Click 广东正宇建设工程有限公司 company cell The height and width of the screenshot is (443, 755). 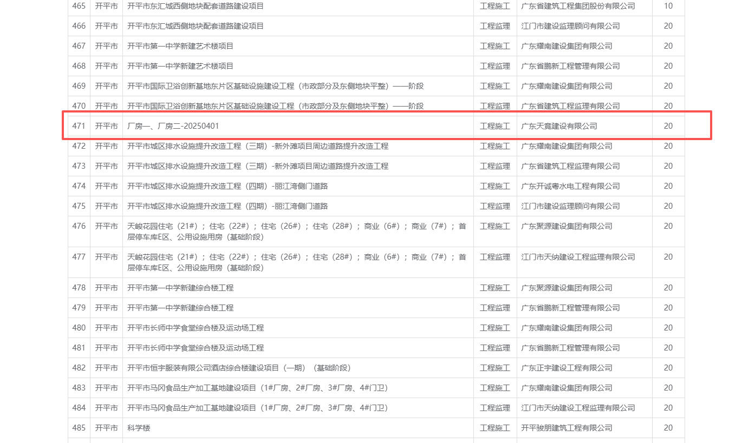tap(567, 368)
